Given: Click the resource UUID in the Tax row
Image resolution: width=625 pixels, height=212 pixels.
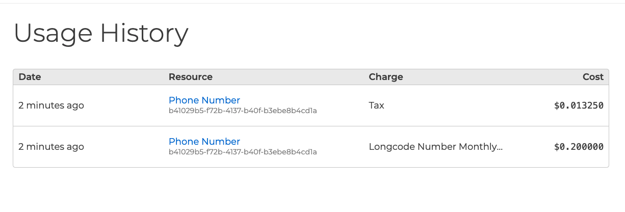Looking at the screenshot, I should pyautogui.click(x=243, y=111).
